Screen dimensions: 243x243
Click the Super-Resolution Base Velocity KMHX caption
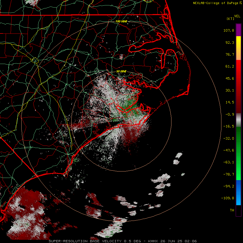click(123, 241)
